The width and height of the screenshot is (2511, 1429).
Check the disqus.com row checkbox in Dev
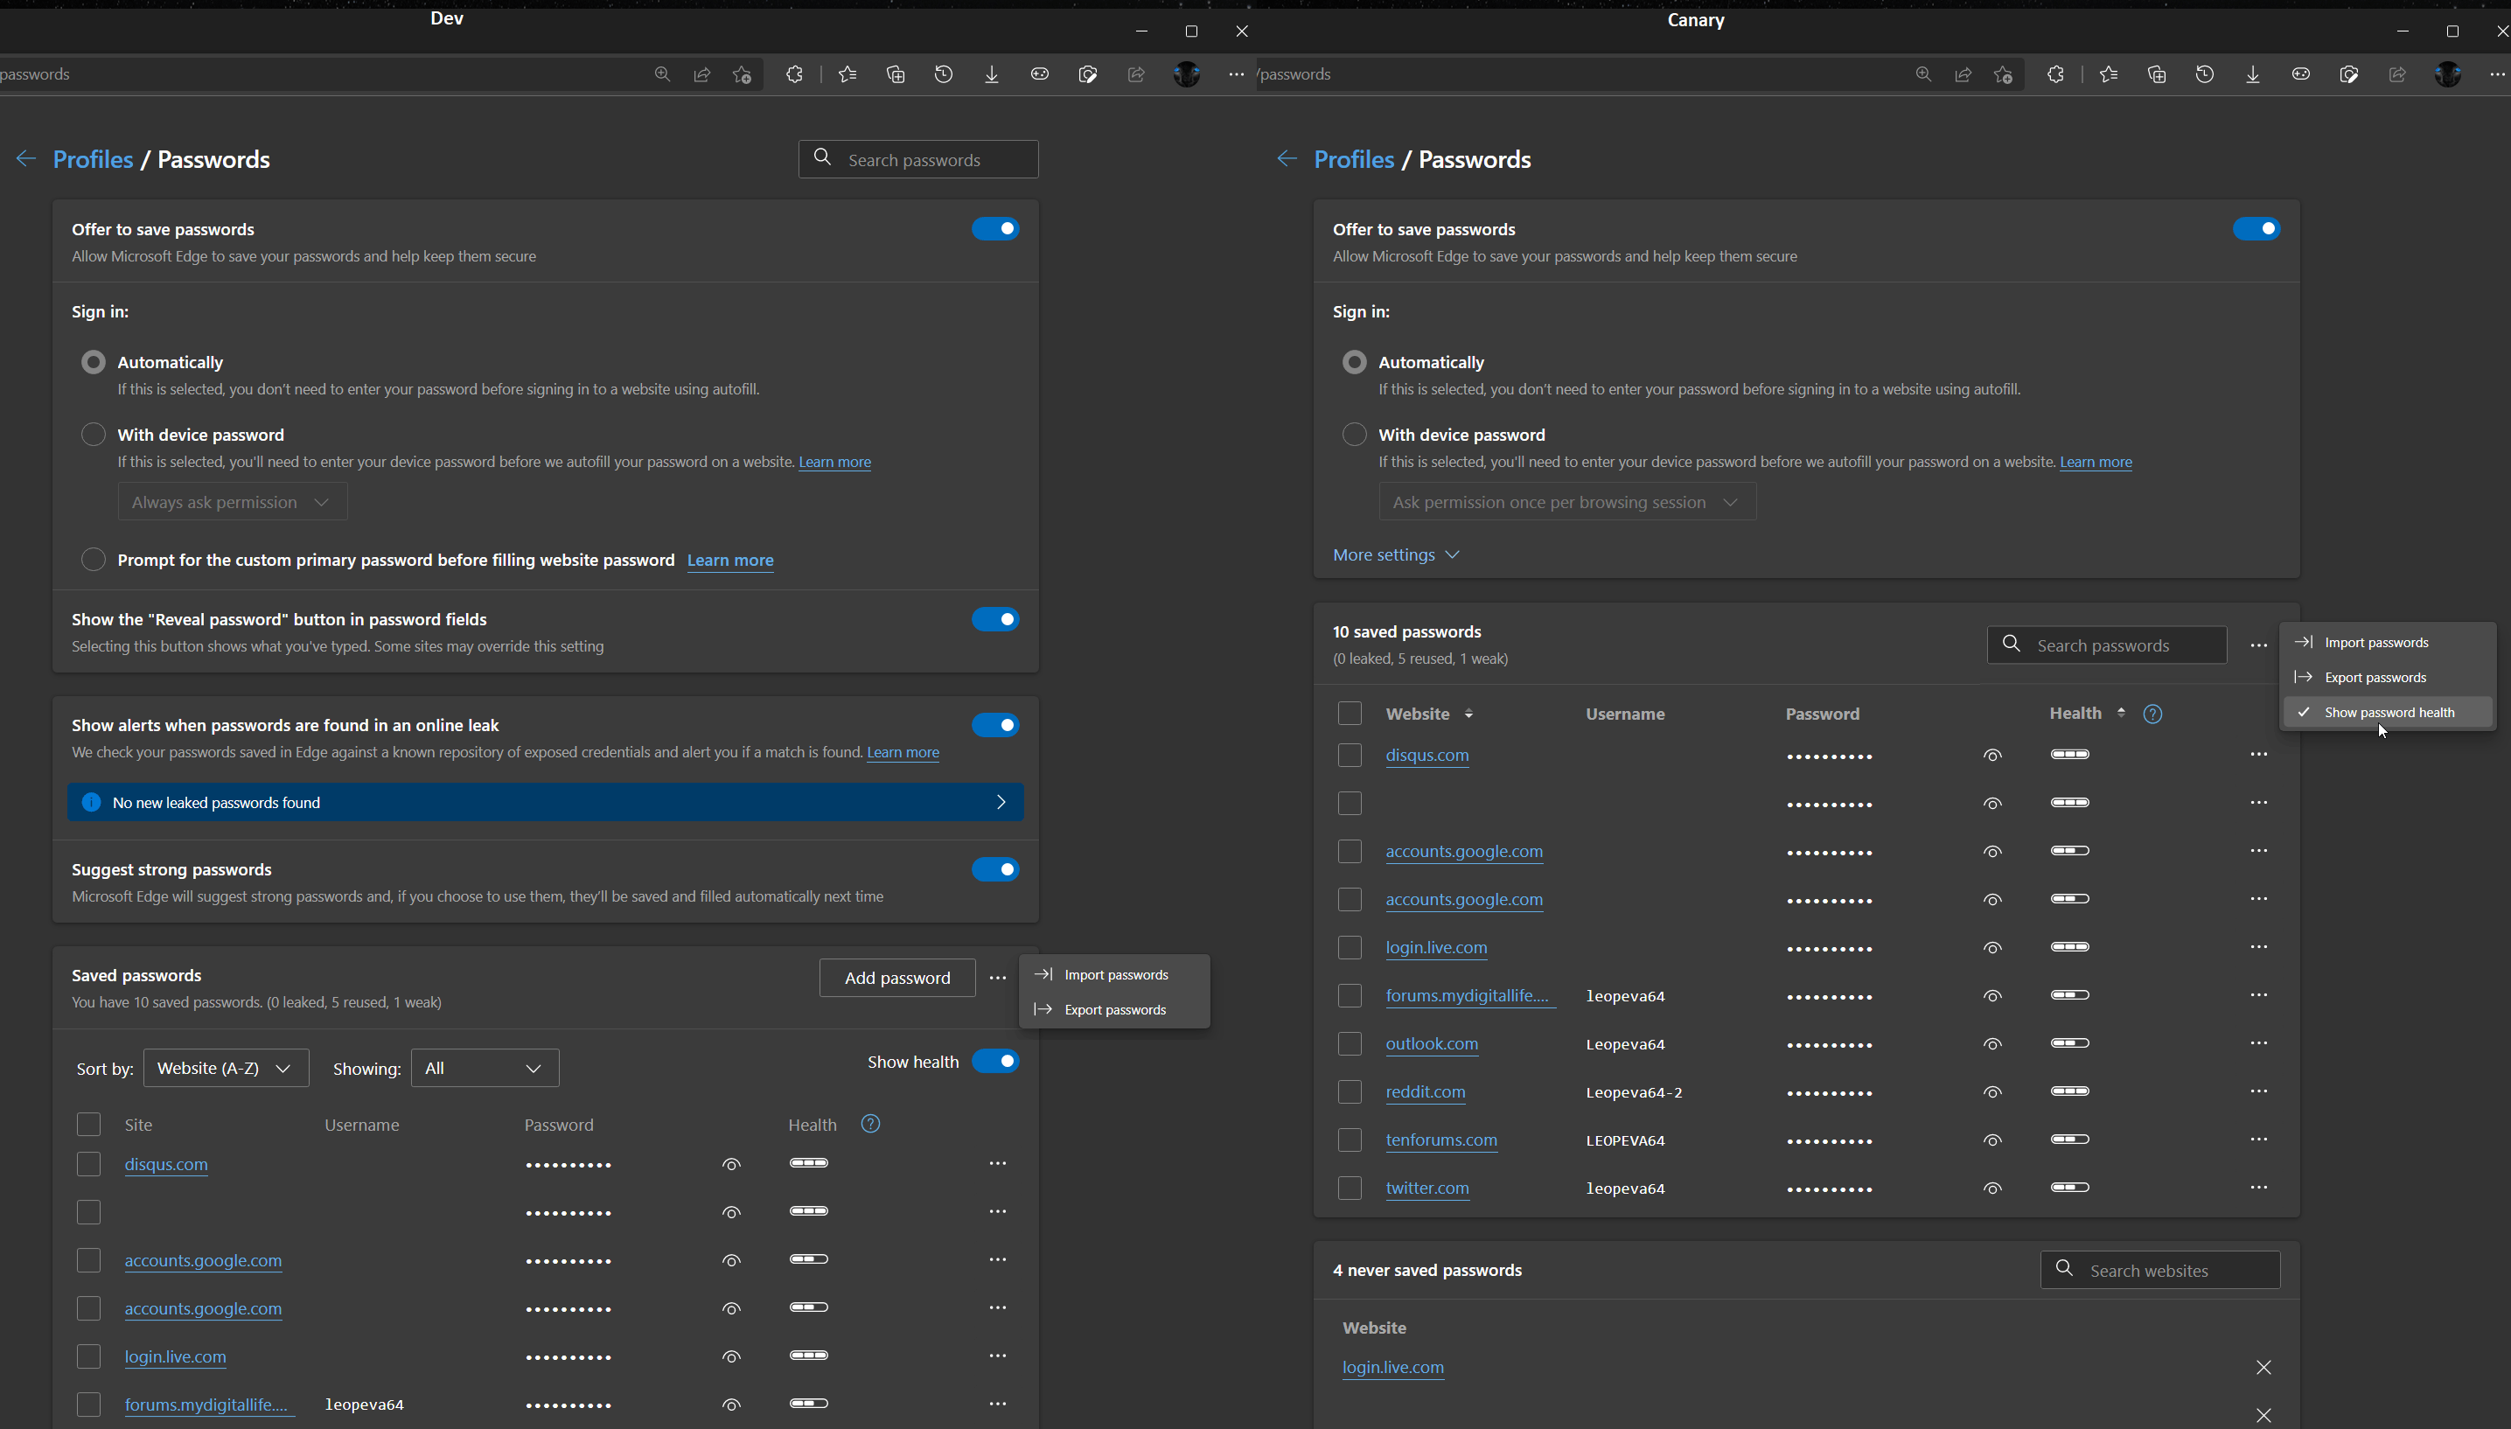pyautogui.click(x=88, y=1164)
